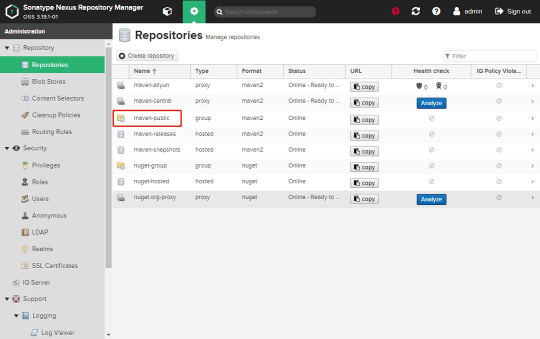Select the nuget-hosted repository name

(x=151, y=181)
